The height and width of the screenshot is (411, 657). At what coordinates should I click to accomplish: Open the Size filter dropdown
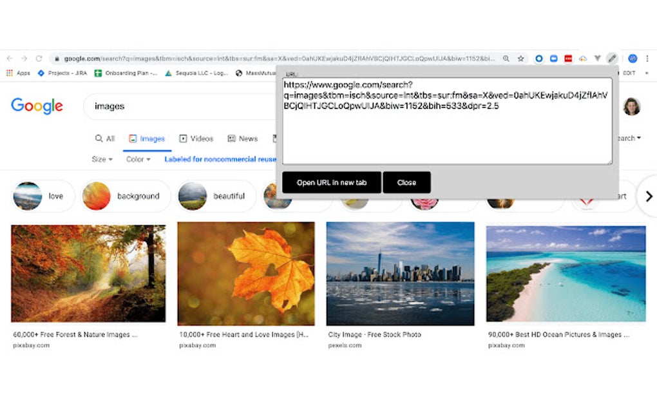tap(101, 158)
